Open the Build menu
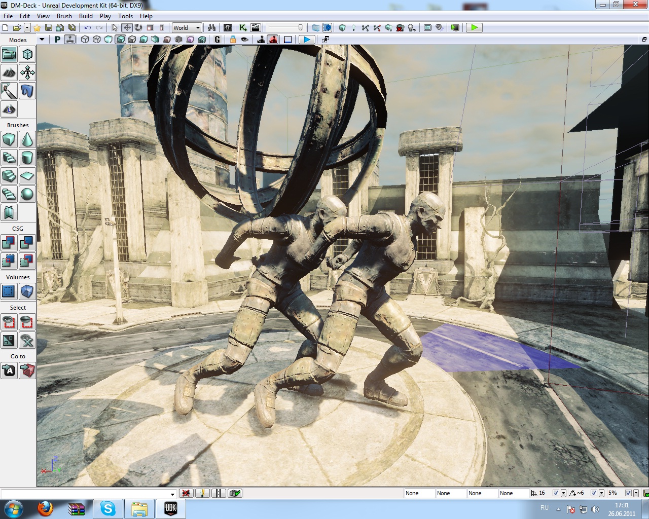The height and width of the screenshot is (519, 649). 86,16
